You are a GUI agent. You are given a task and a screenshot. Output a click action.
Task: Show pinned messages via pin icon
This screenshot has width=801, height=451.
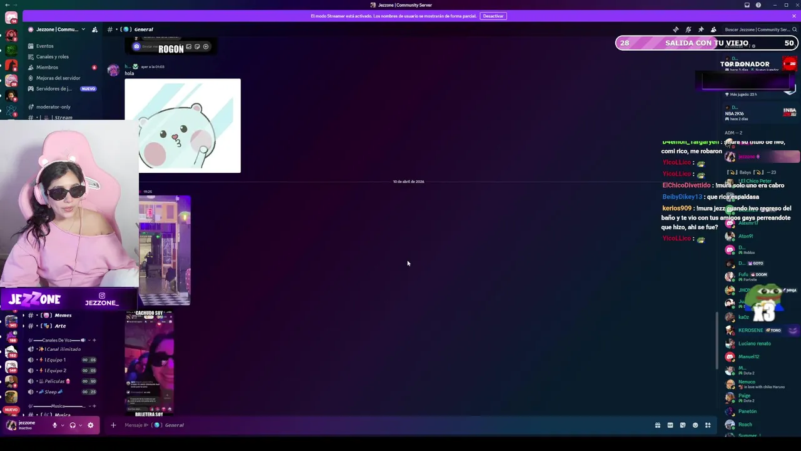pos(701,29)
